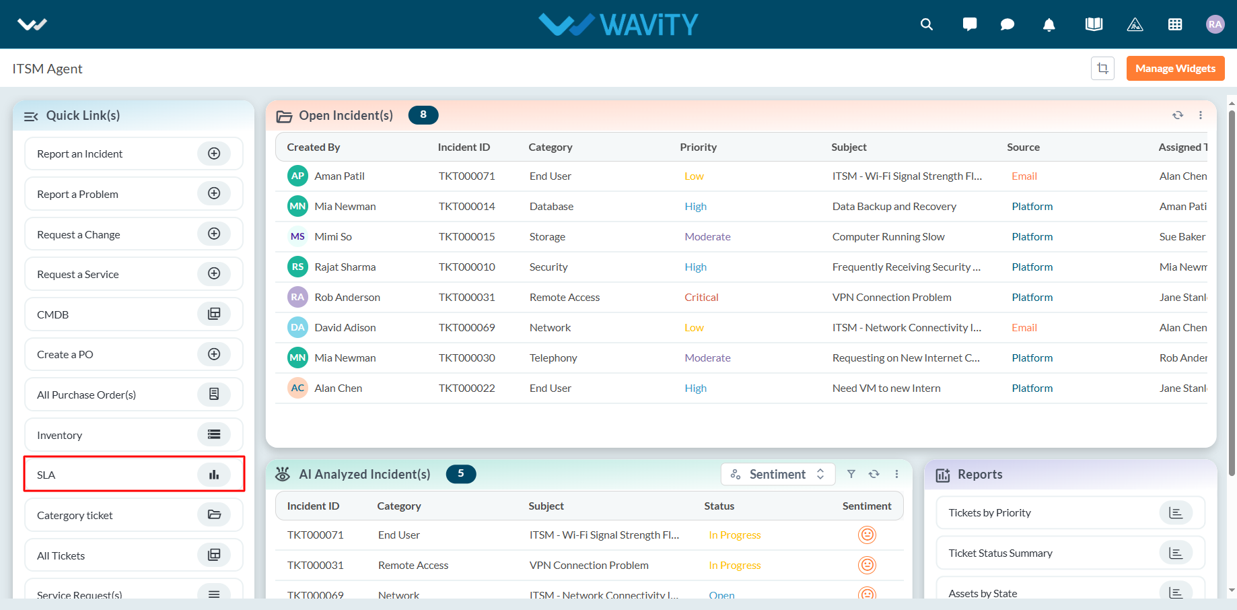Screen dimensions: 1237x610
Task: Click the crop layout icon beside Manage Widgets
Action: [x=1102, y=68]
